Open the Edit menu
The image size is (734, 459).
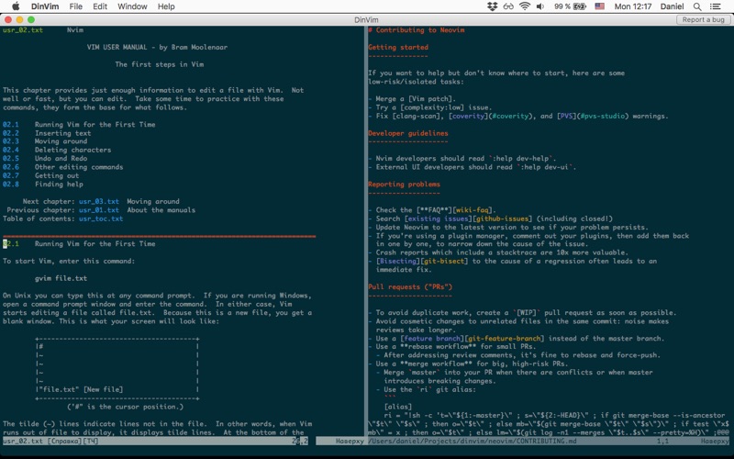(x=100, y=6)
